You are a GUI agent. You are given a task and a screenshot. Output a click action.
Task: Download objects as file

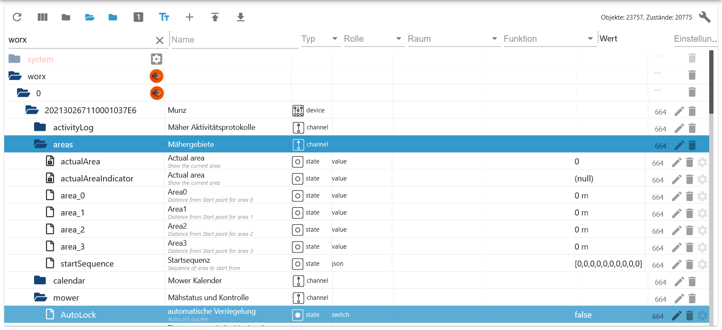(241, 17)
